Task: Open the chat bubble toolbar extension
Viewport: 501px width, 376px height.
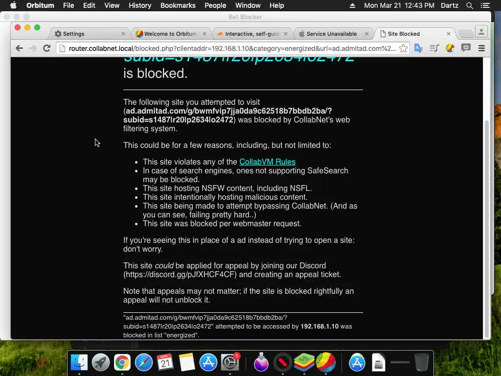Action: 466,48
